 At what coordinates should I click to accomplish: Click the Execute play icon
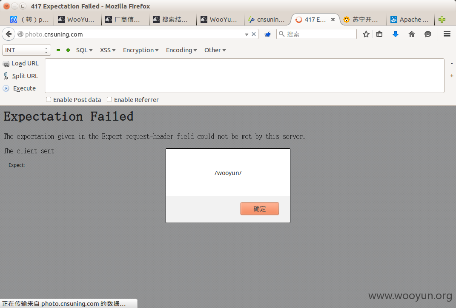[6, 88]
